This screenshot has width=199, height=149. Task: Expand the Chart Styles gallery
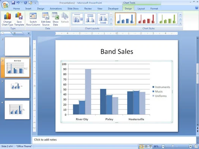click(x=180, y=23)
